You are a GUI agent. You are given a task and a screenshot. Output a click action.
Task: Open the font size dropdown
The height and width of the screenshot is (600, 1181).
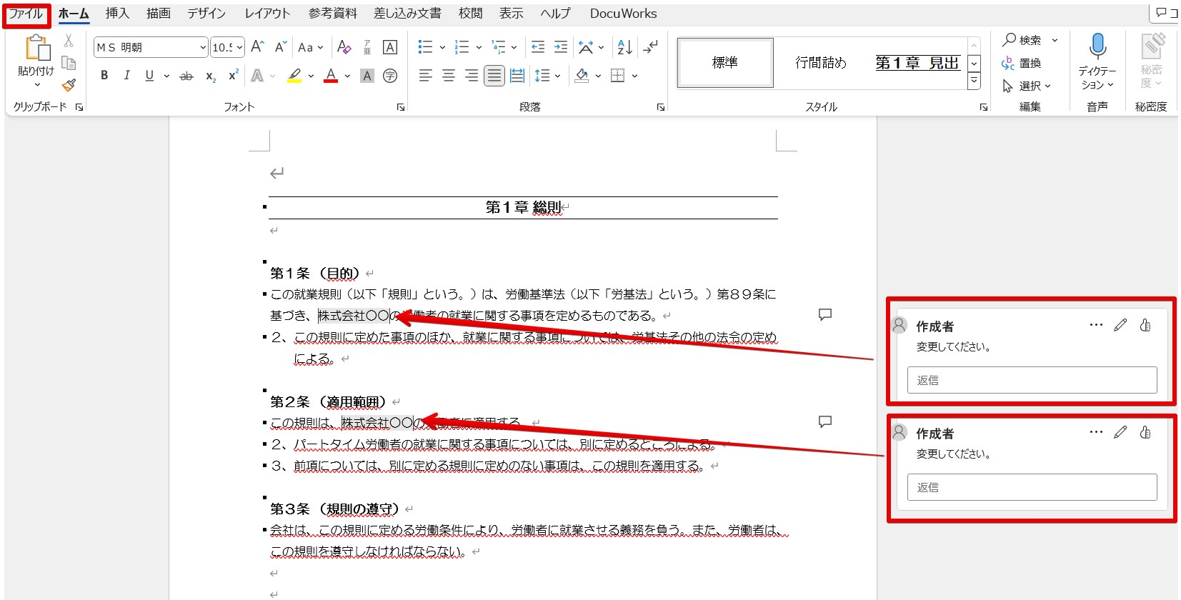click(239, 47)
